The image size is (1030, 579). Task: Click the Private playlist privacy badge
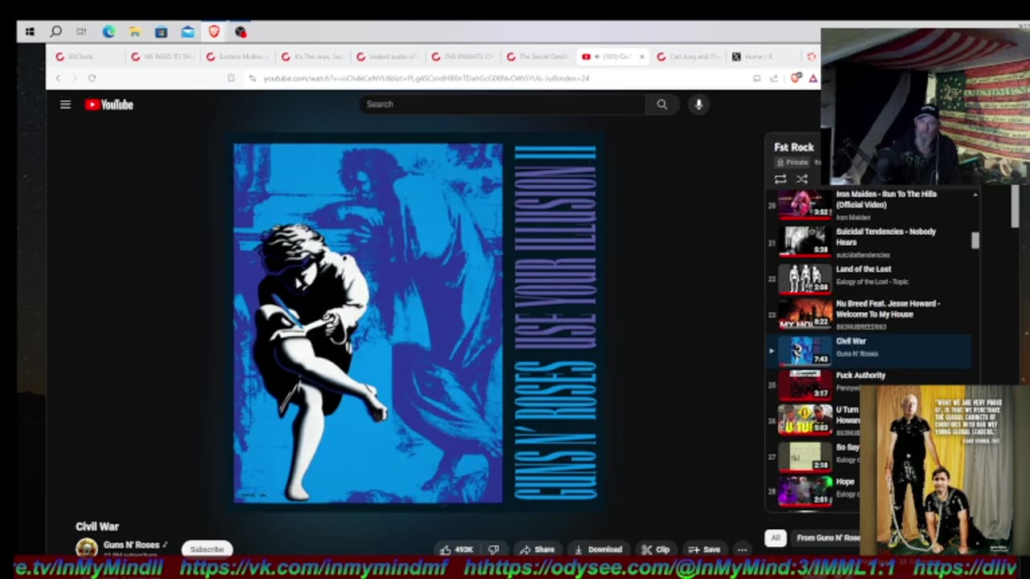click(792, 162)
